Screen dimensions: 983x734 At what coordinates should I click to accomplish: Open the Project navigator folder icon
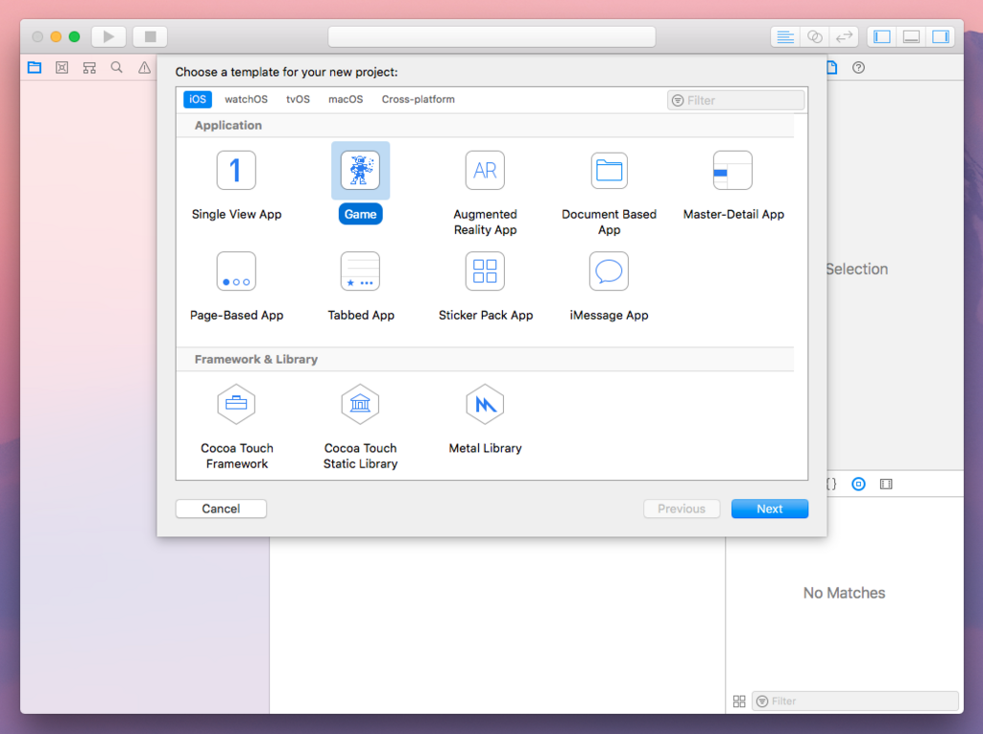pos(35,68)
